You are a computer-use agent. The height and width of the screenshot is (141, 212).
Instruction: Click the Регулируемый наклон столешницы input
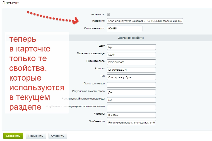click(x=131, y=100)
